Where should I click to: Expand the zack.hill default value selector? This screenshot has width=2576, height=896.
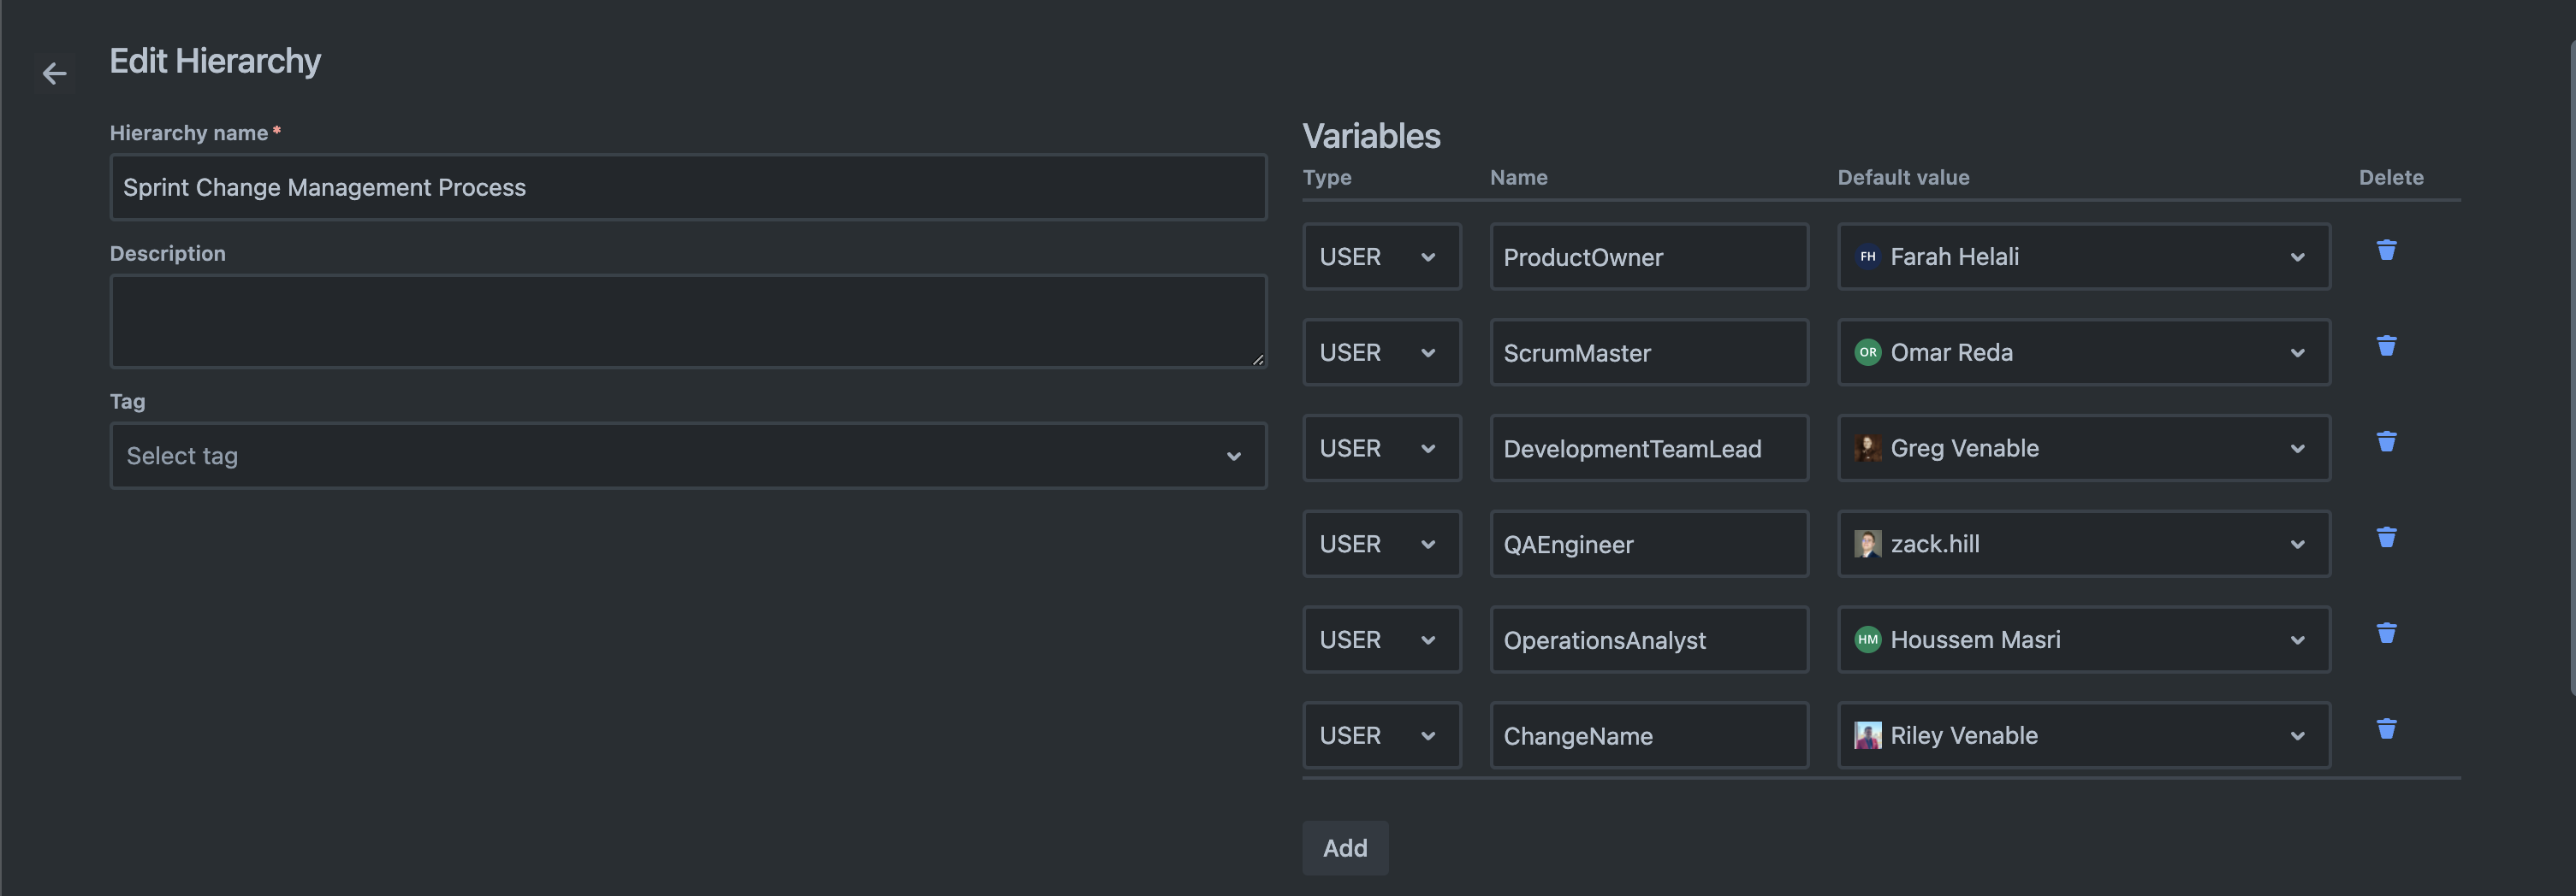2083,545
